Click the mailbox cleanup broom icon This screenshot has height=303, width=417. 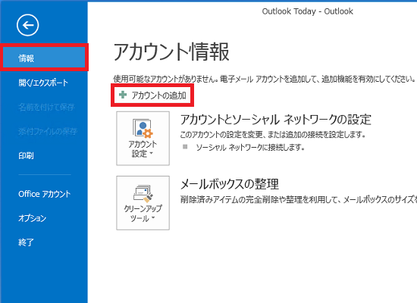pyautogui.click(x=143, y=193)
